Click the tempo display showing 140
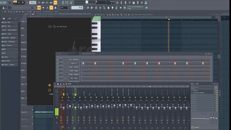231x130 pixels. pyautogui.click(x=32, y=3)
